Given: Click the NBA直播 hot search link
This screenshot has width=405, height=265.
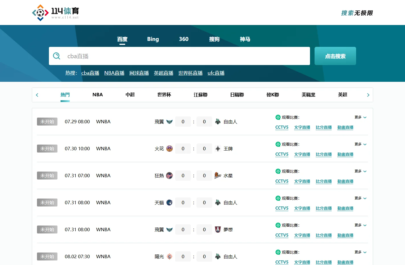Looking at the screenshot, I should tap(114, 73).
